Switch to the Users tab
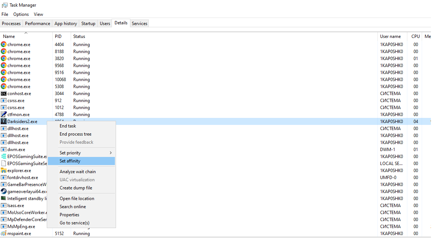 tap(105, 24)
